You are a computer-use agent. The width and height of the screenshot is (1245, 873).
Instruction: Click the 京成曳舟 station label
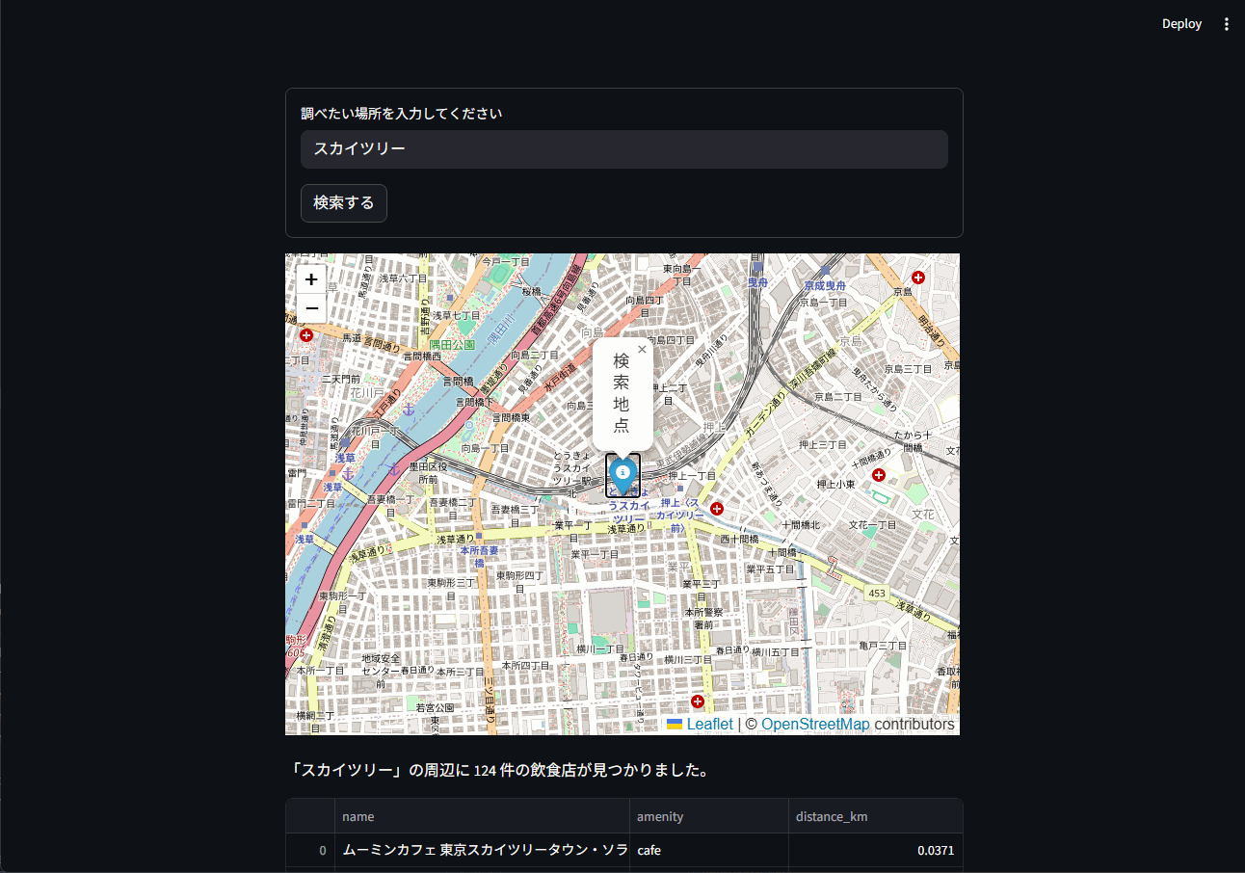(x=825, y=286)
